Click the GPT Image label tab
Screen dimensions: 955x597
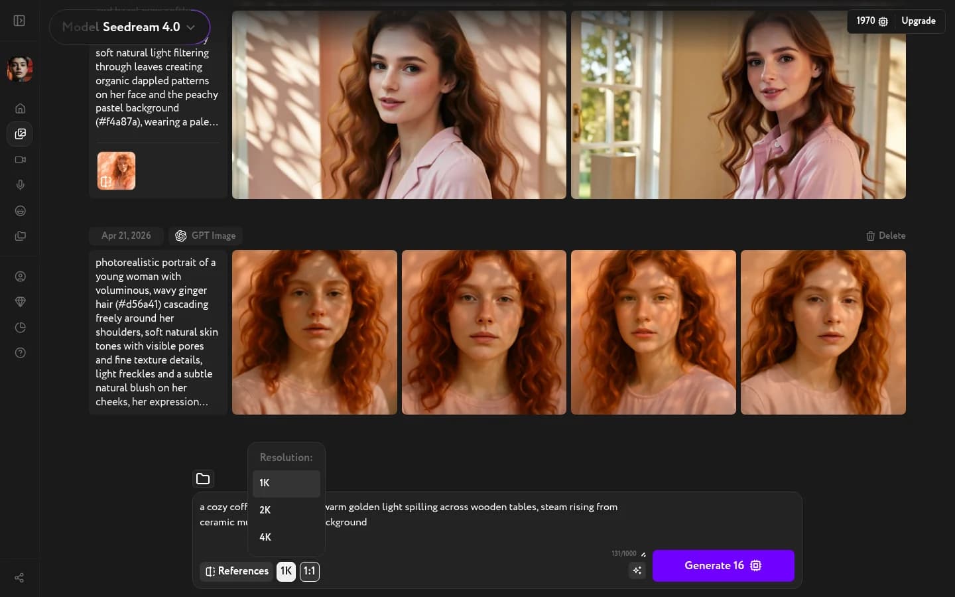(x=206, y=235)
